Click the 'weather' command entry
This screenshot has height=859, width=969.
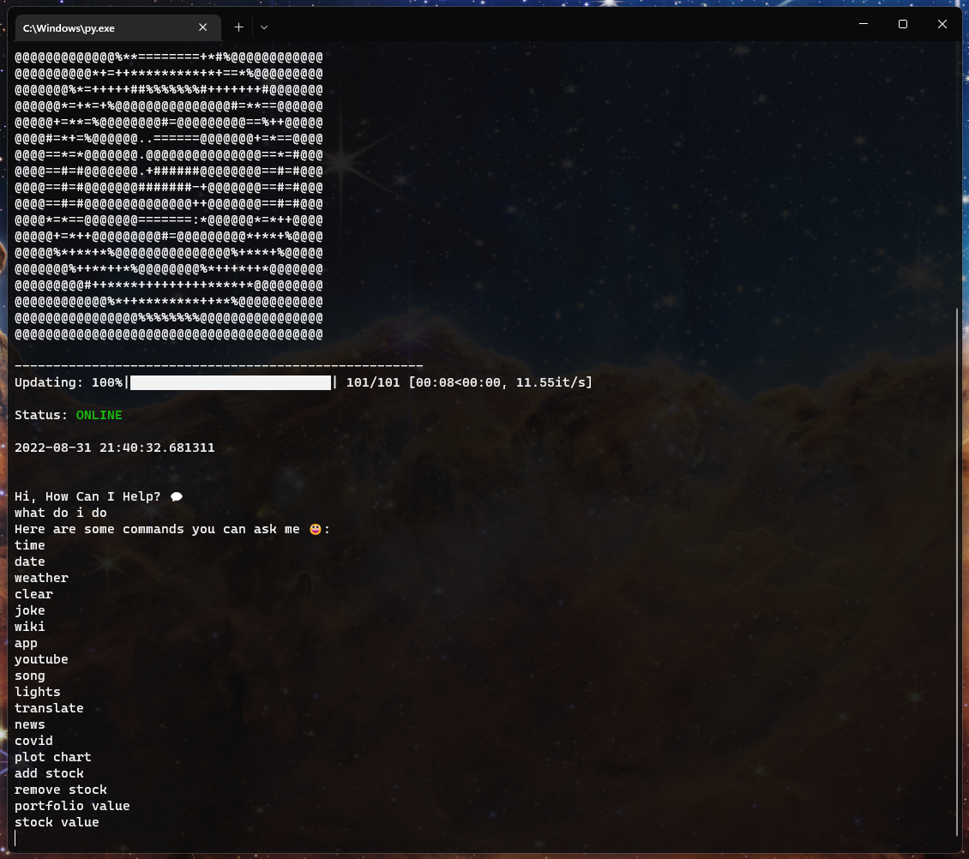coord(41,577)
